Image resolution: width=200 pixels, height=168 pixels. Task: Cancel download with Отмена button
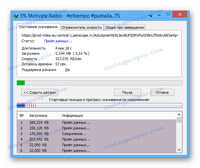[162, 92]
